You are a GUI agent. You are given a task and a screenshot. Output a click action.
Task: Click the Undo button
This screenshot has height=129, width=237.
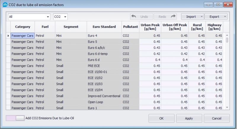[142, 17]
